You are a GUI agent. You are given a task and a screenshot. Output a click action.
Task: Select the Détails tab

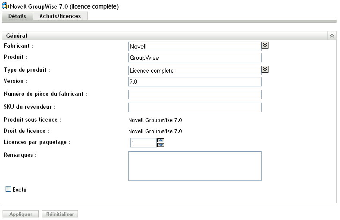coord(17,16)
